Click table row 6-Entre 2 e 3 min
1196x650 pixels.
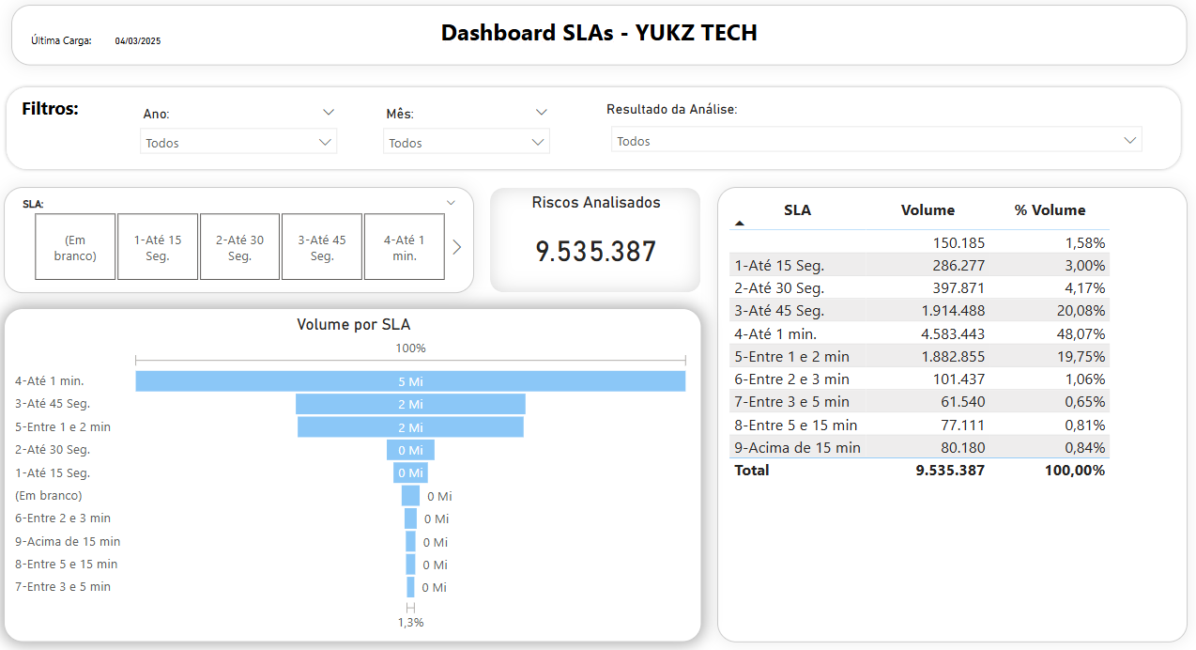[x=919, y=379]
